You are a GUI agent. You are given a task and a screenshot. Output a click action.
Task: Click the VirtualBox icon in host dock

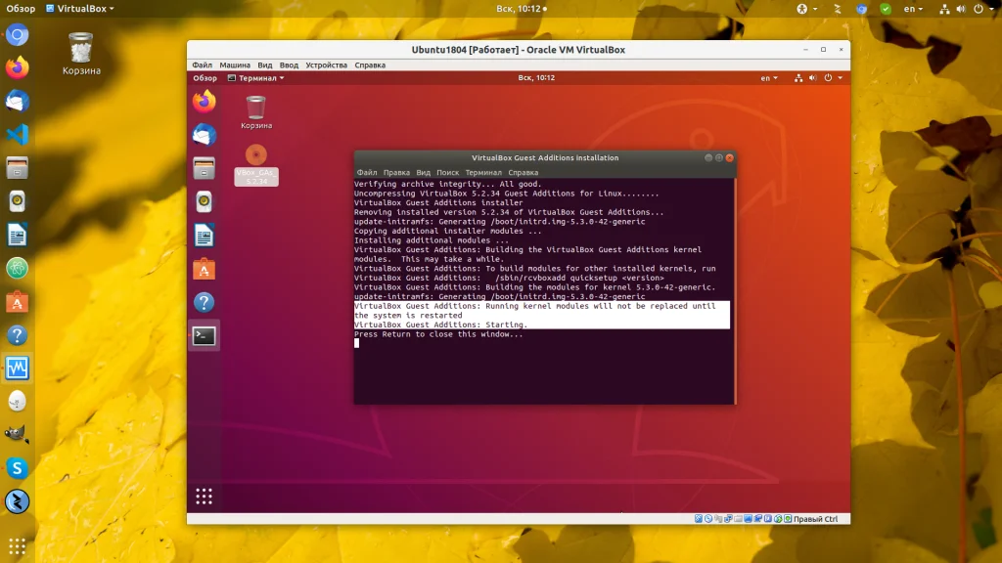(x=18, y=368)
